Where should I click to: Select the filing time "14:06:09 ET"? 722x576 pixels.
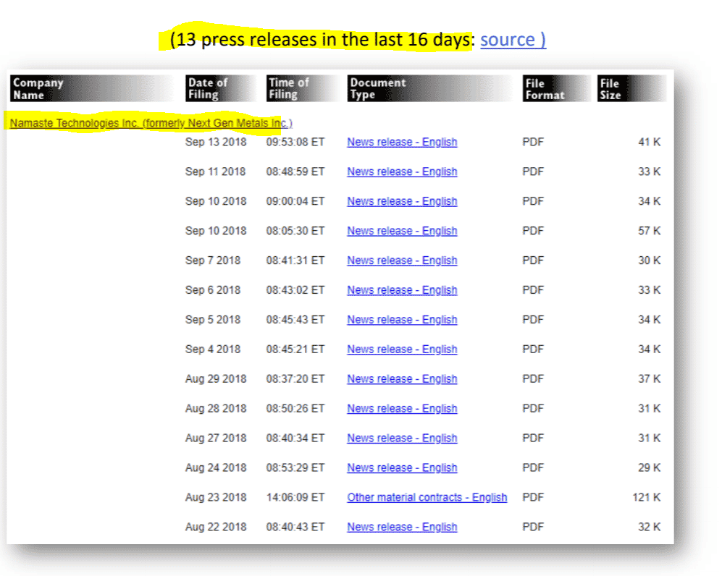[x=295, y=497]
